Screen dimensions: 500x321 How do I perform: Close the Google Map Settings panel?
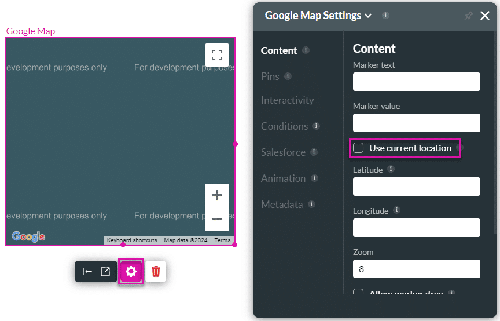[x=485, y=15]
